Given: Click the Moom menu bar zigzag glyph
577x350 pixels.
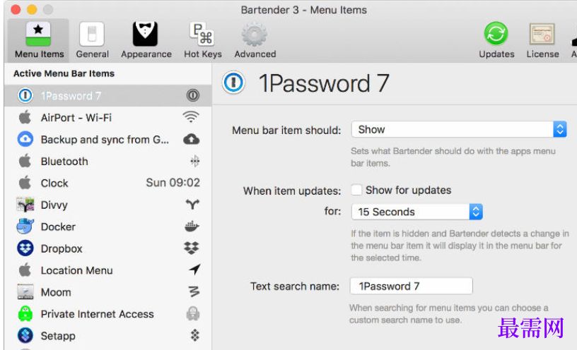Looking at the screenshot, I should [194, 291].
